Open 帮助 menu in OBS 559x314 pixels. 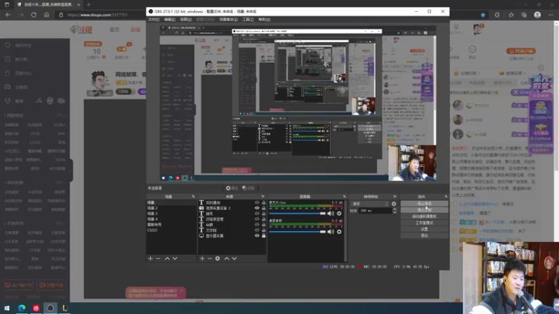pos(264,20)
